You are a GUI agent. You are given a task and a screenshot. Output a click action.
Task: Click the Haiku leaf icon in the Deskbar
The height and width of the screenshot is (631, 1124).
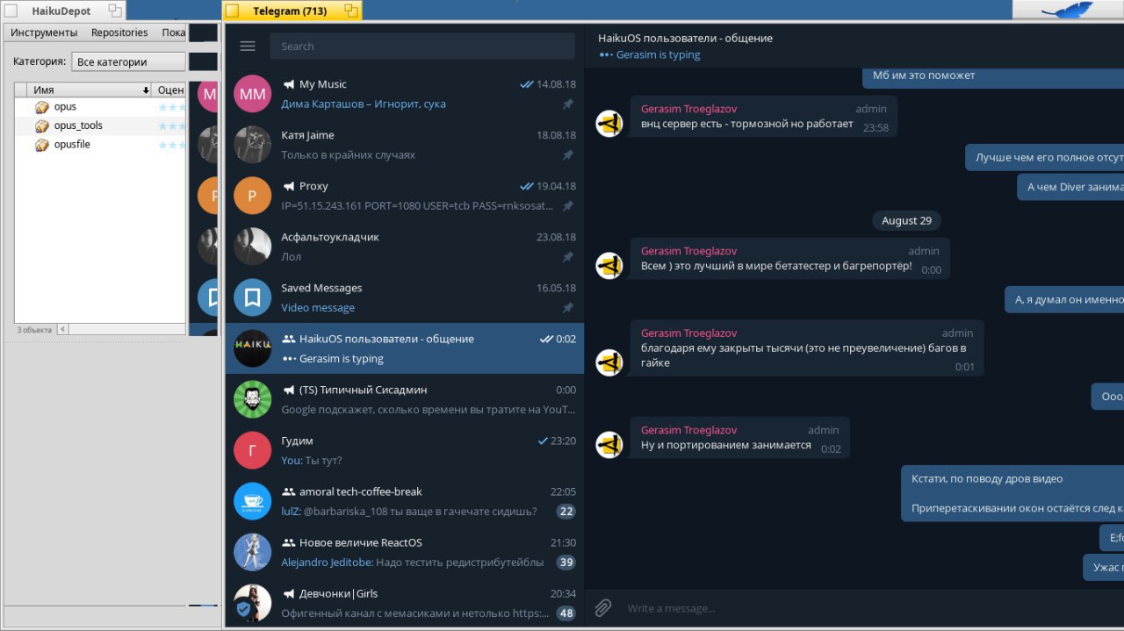(1067, 10)
